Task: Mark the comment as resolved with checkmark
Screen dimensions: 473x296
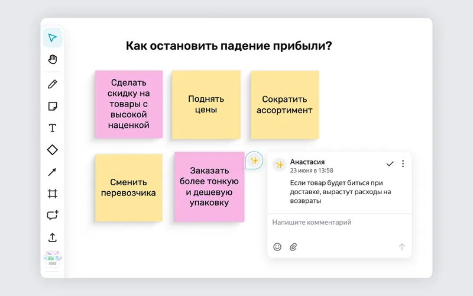Action: tap(390, 164)
